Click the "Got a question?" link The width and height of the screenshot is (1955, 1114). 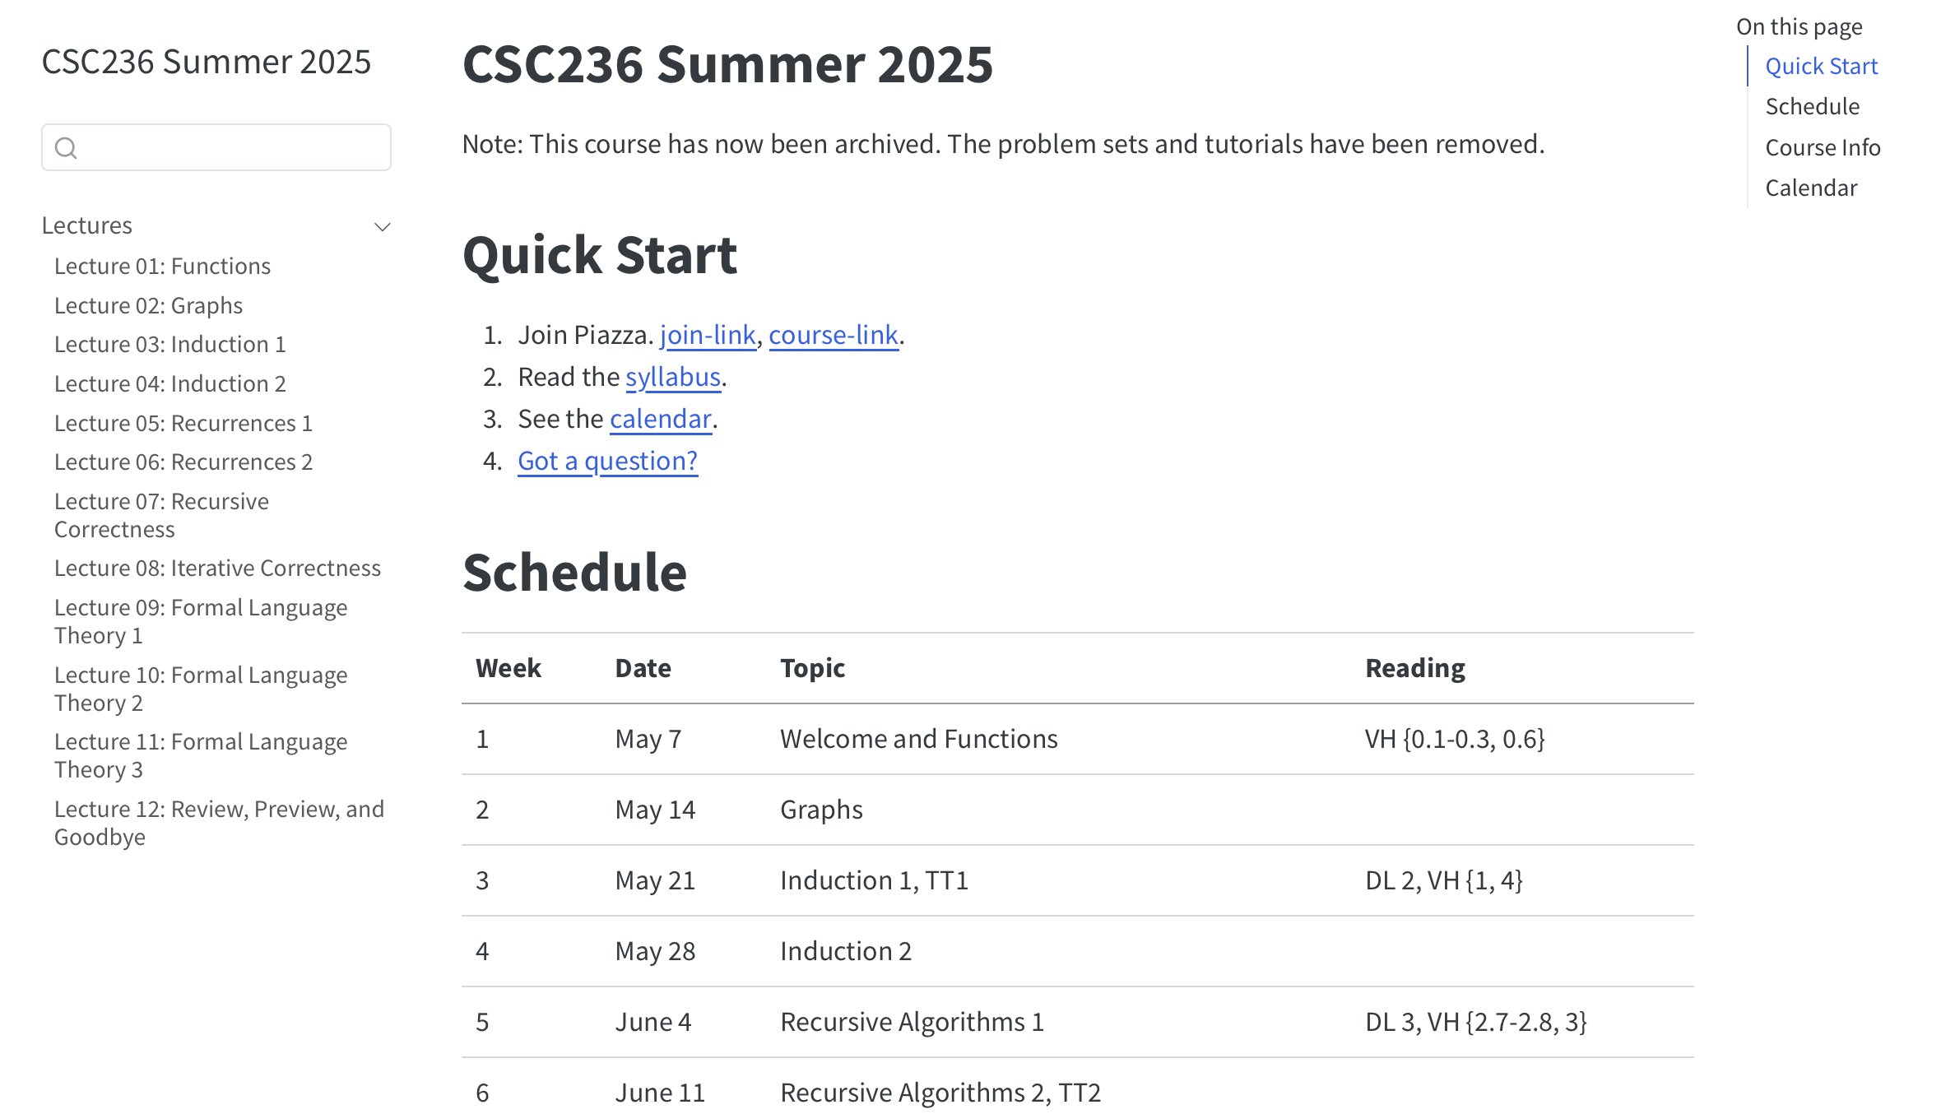(x=607, y=462)
